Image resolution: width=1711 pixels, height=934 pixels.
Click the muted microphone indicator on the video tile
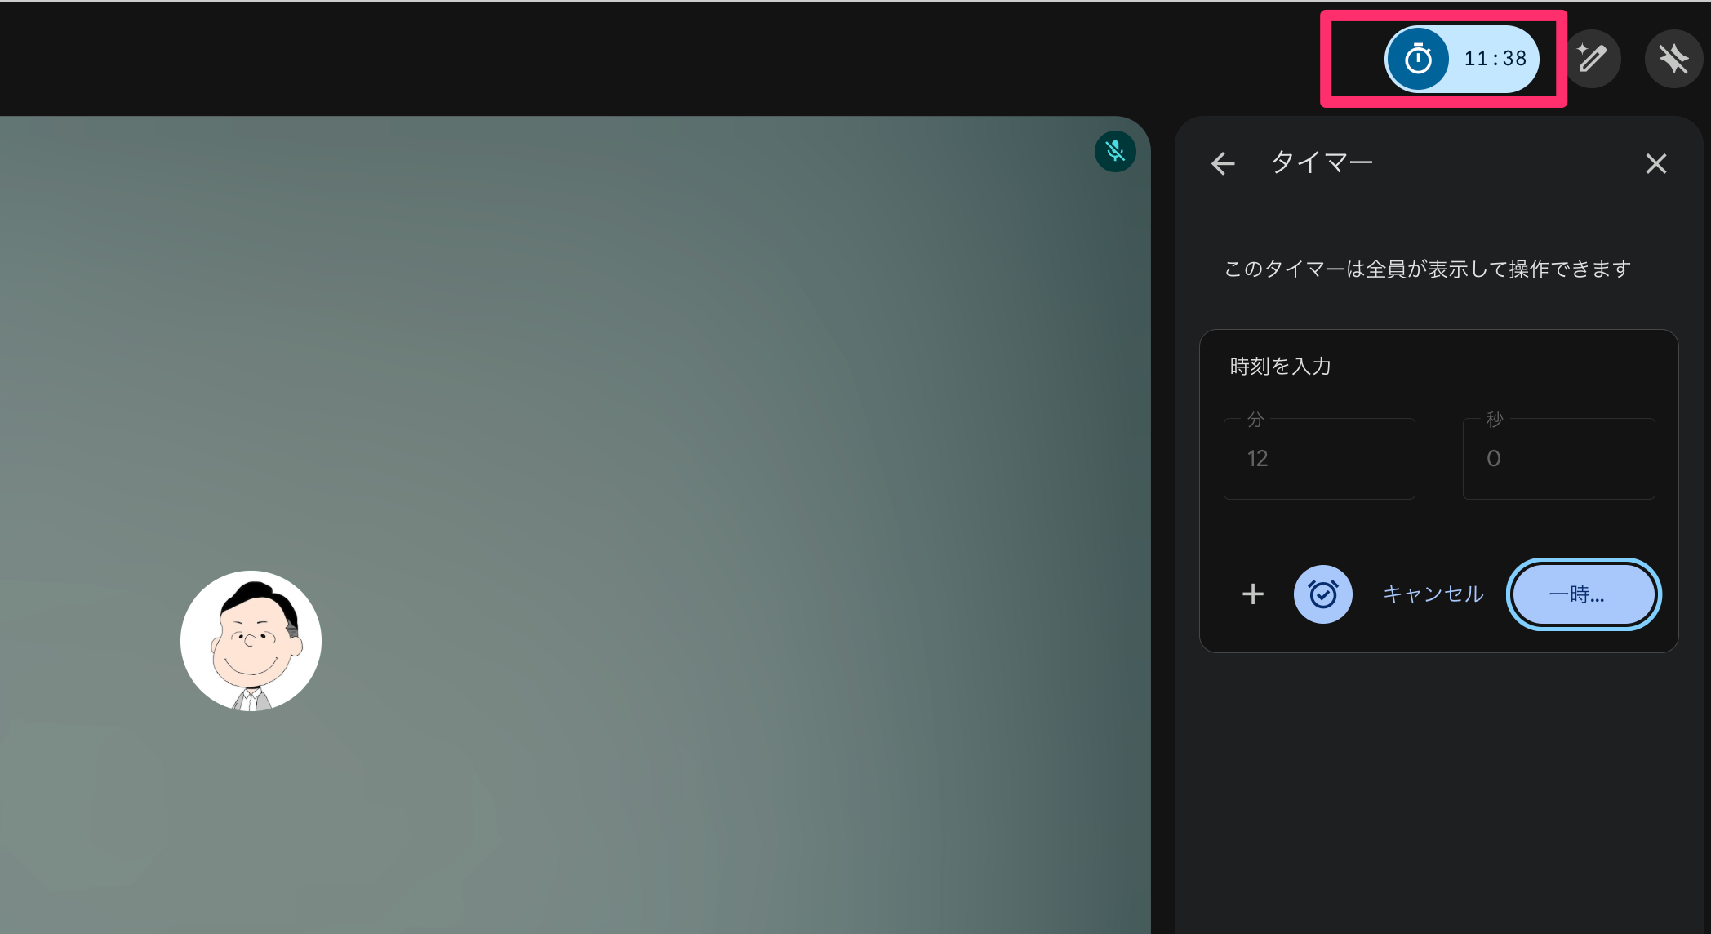1115,151
